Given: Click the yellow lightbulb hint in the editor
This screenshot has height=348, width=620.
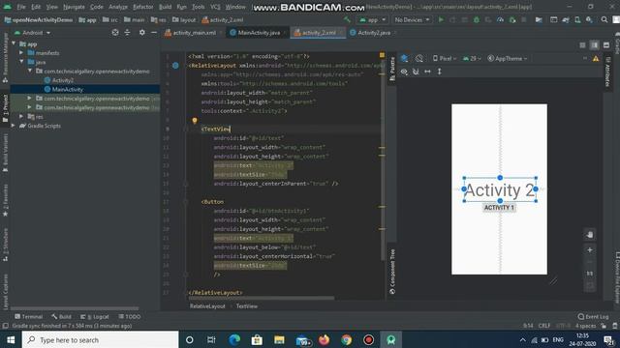Looking at the screenshot, I should pos(195,121).
